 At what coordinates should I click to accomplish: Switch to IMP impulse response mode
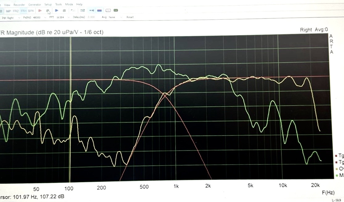[8, 11]
